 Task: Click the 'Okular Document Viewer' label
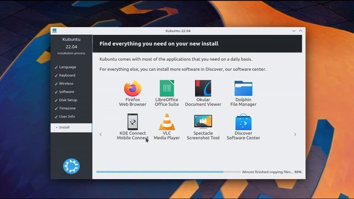point(203,102)
